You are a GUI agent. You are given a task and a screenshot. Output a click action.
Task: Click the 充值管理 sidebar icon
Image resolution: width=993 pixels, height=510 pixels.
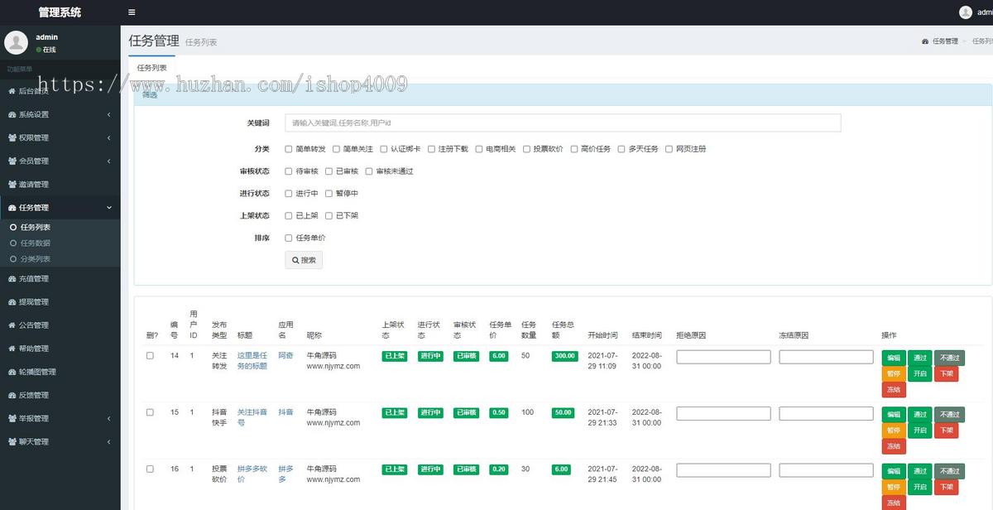pos(12,278)
